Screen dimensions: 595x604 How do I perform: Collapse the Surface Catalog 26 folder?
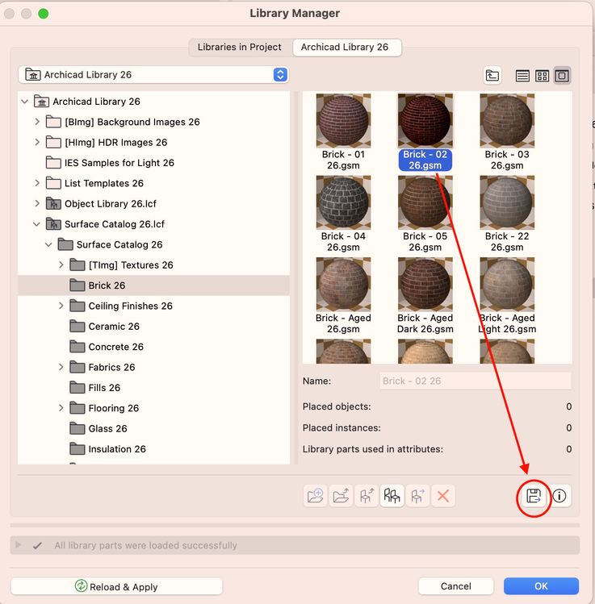point(48,244)
